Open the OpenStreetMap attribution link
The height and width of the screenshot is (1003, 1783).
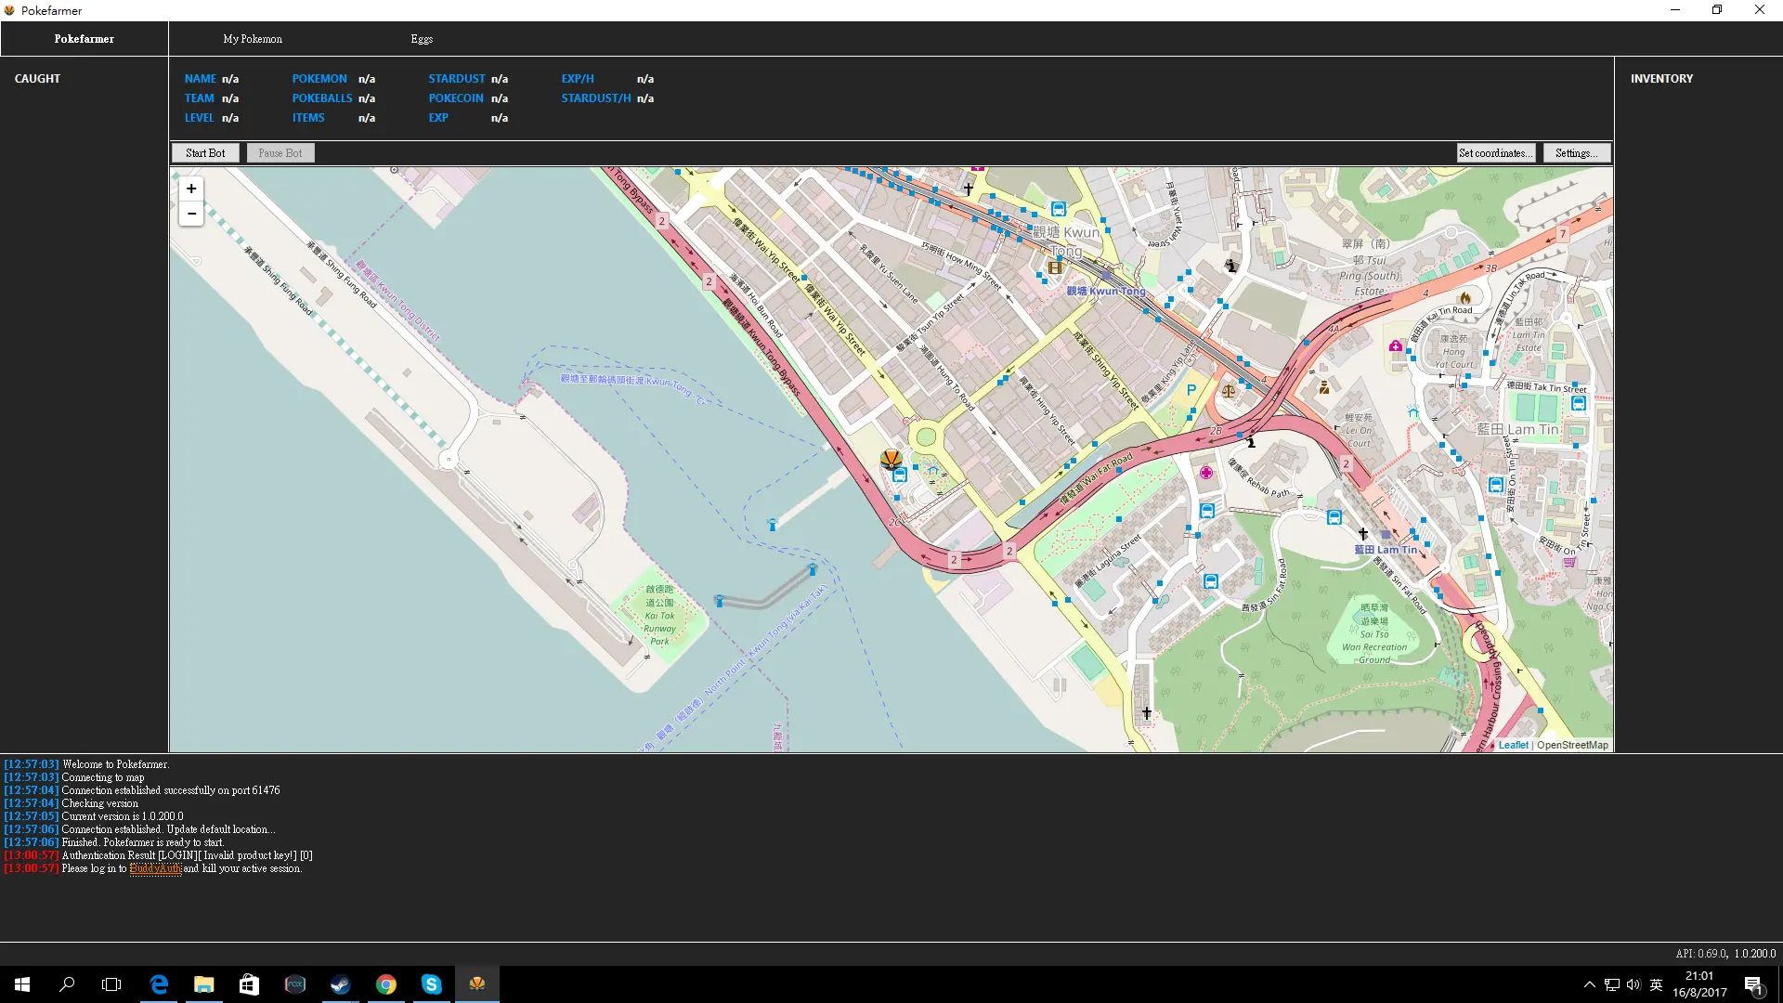(1572, 745)
